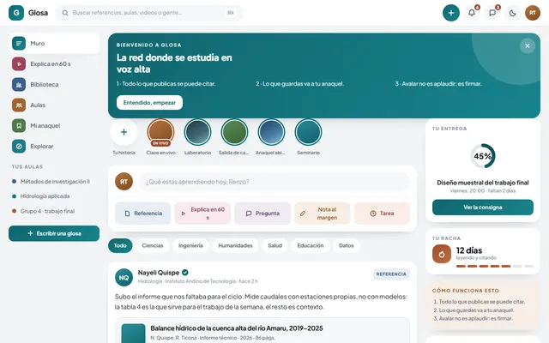549x343 pixels.
Task: Click Escribir una glosa button
Action: pos(54,233)
